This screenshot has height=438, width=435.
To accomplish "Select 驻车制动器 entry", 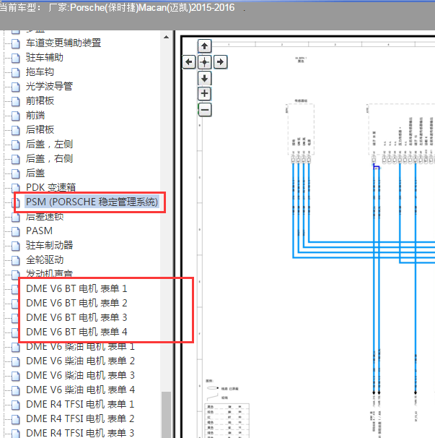I will tap(49, 245).
